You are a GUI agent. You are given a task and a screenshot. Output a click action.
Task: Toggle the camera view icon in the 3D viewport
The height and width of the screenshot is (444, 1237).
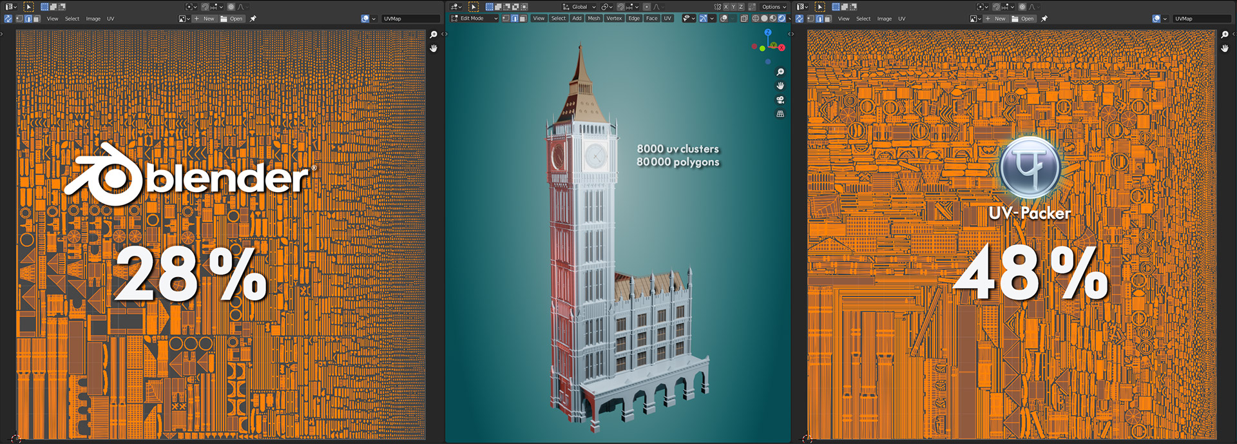pos(780,100)
